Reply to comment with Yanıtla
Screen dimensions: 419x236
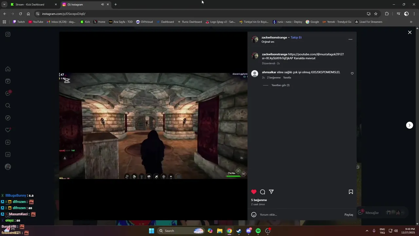click(287, 78)
